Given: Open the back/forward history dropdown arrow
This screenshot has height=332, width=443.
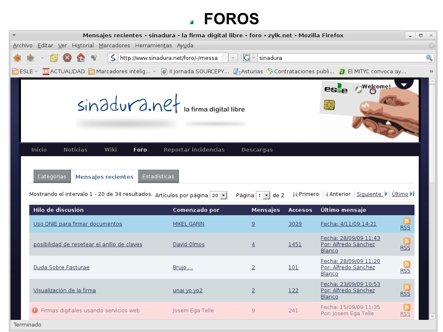Looking at the screenshot, I should [x=42, y=58].
